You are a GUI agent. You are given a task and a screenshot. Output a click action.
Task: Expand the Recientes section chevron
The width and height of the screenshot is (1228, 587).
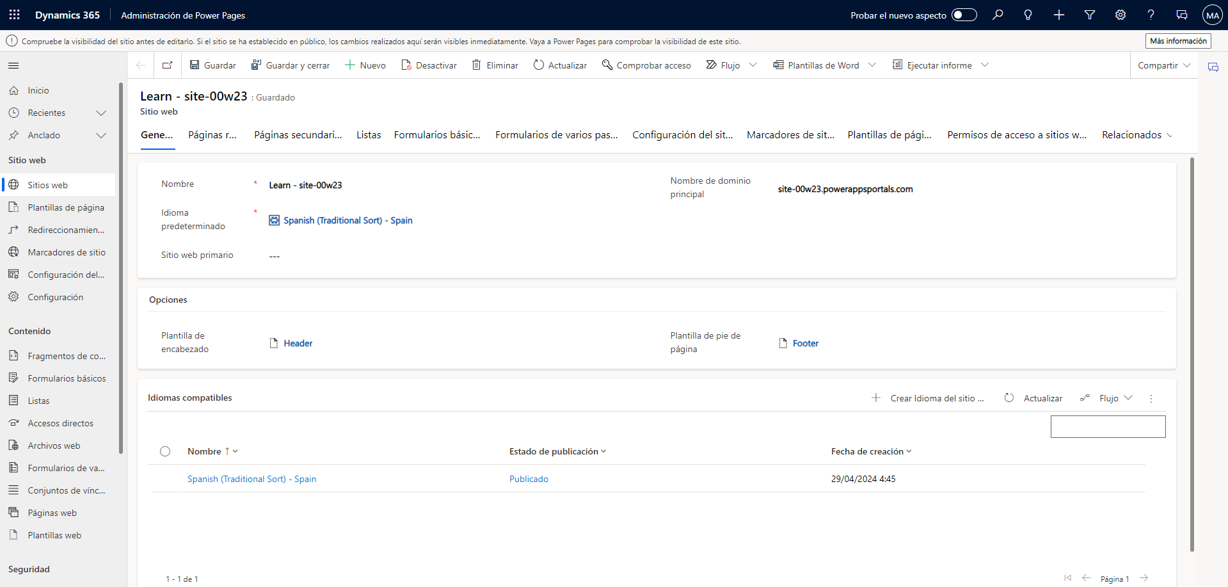pos(101,113)
